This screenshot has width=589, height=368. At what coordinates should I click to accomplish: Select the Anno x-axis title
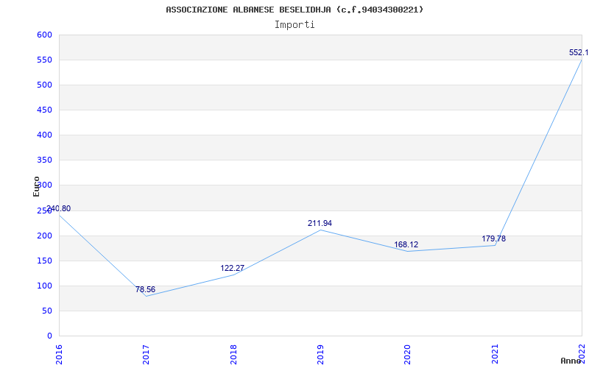click(571, 361)
